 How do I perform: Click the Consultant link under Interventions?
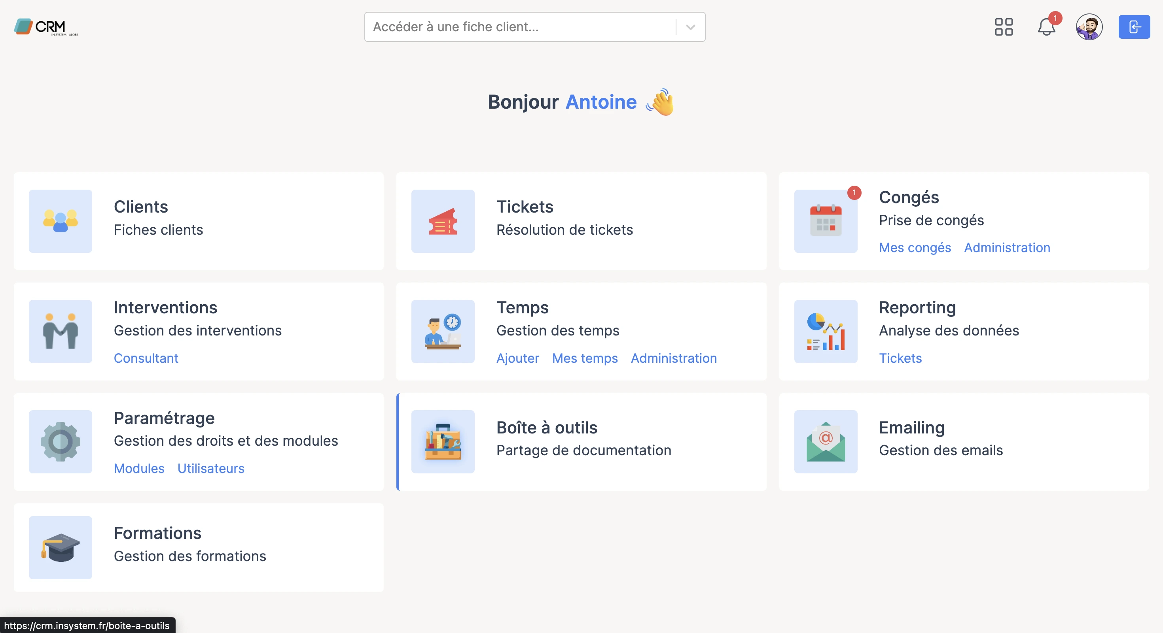pyautogui.click(x=146, y=358)
